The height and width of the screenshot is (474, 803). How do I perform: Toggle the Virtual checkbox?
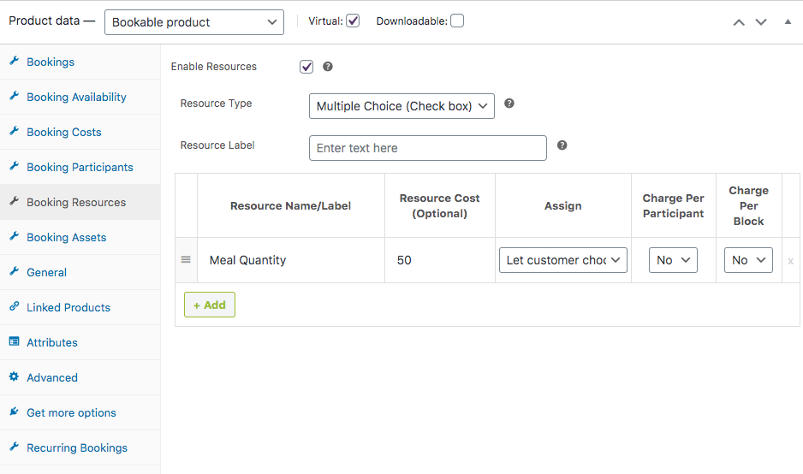353,21
